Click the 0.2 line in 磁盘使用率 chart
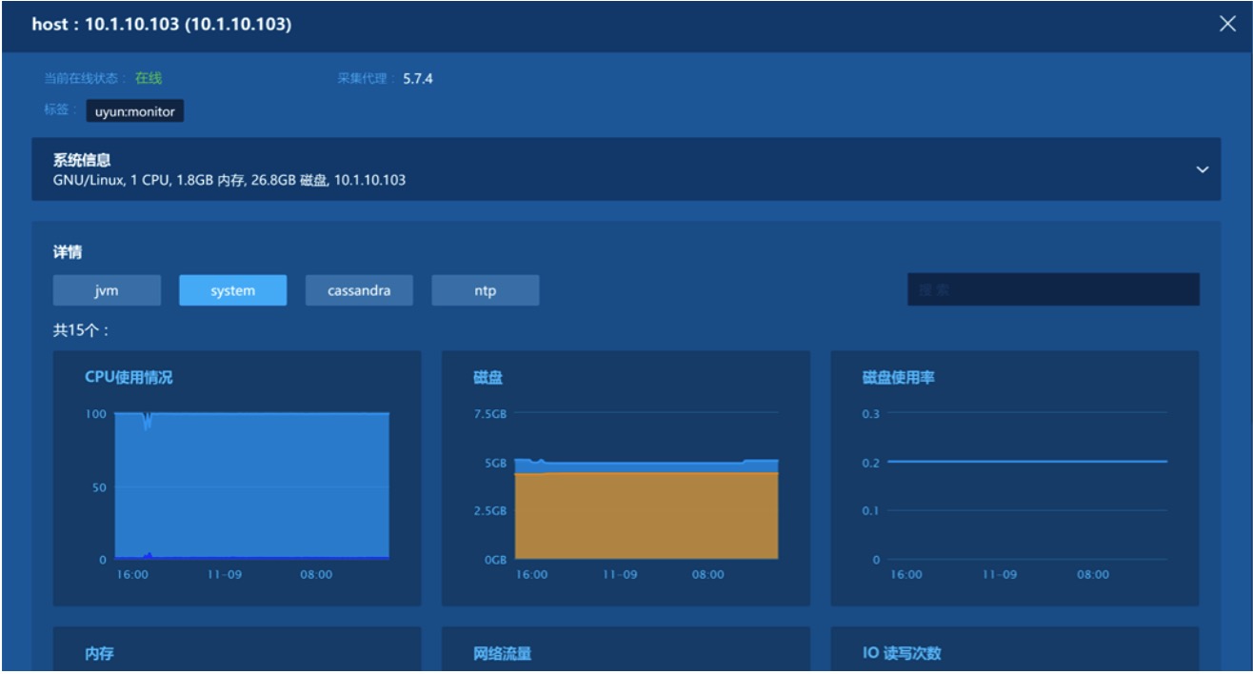This screenshot has height=674, width=1253. tap(1026, 462)
